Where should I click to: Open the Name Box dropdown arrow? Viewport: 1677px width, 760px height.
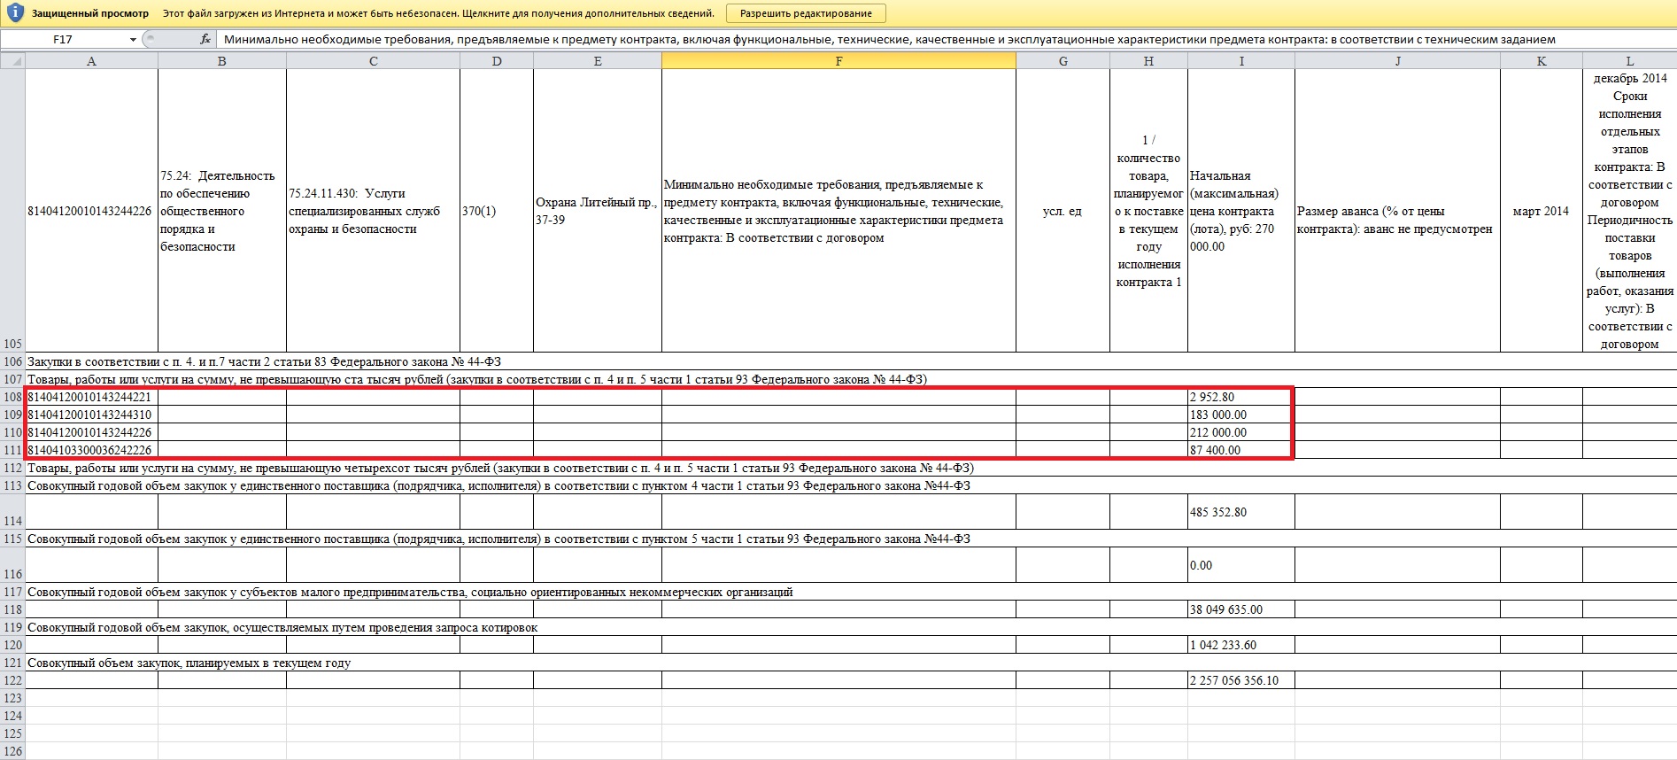[x=133, y=40]
